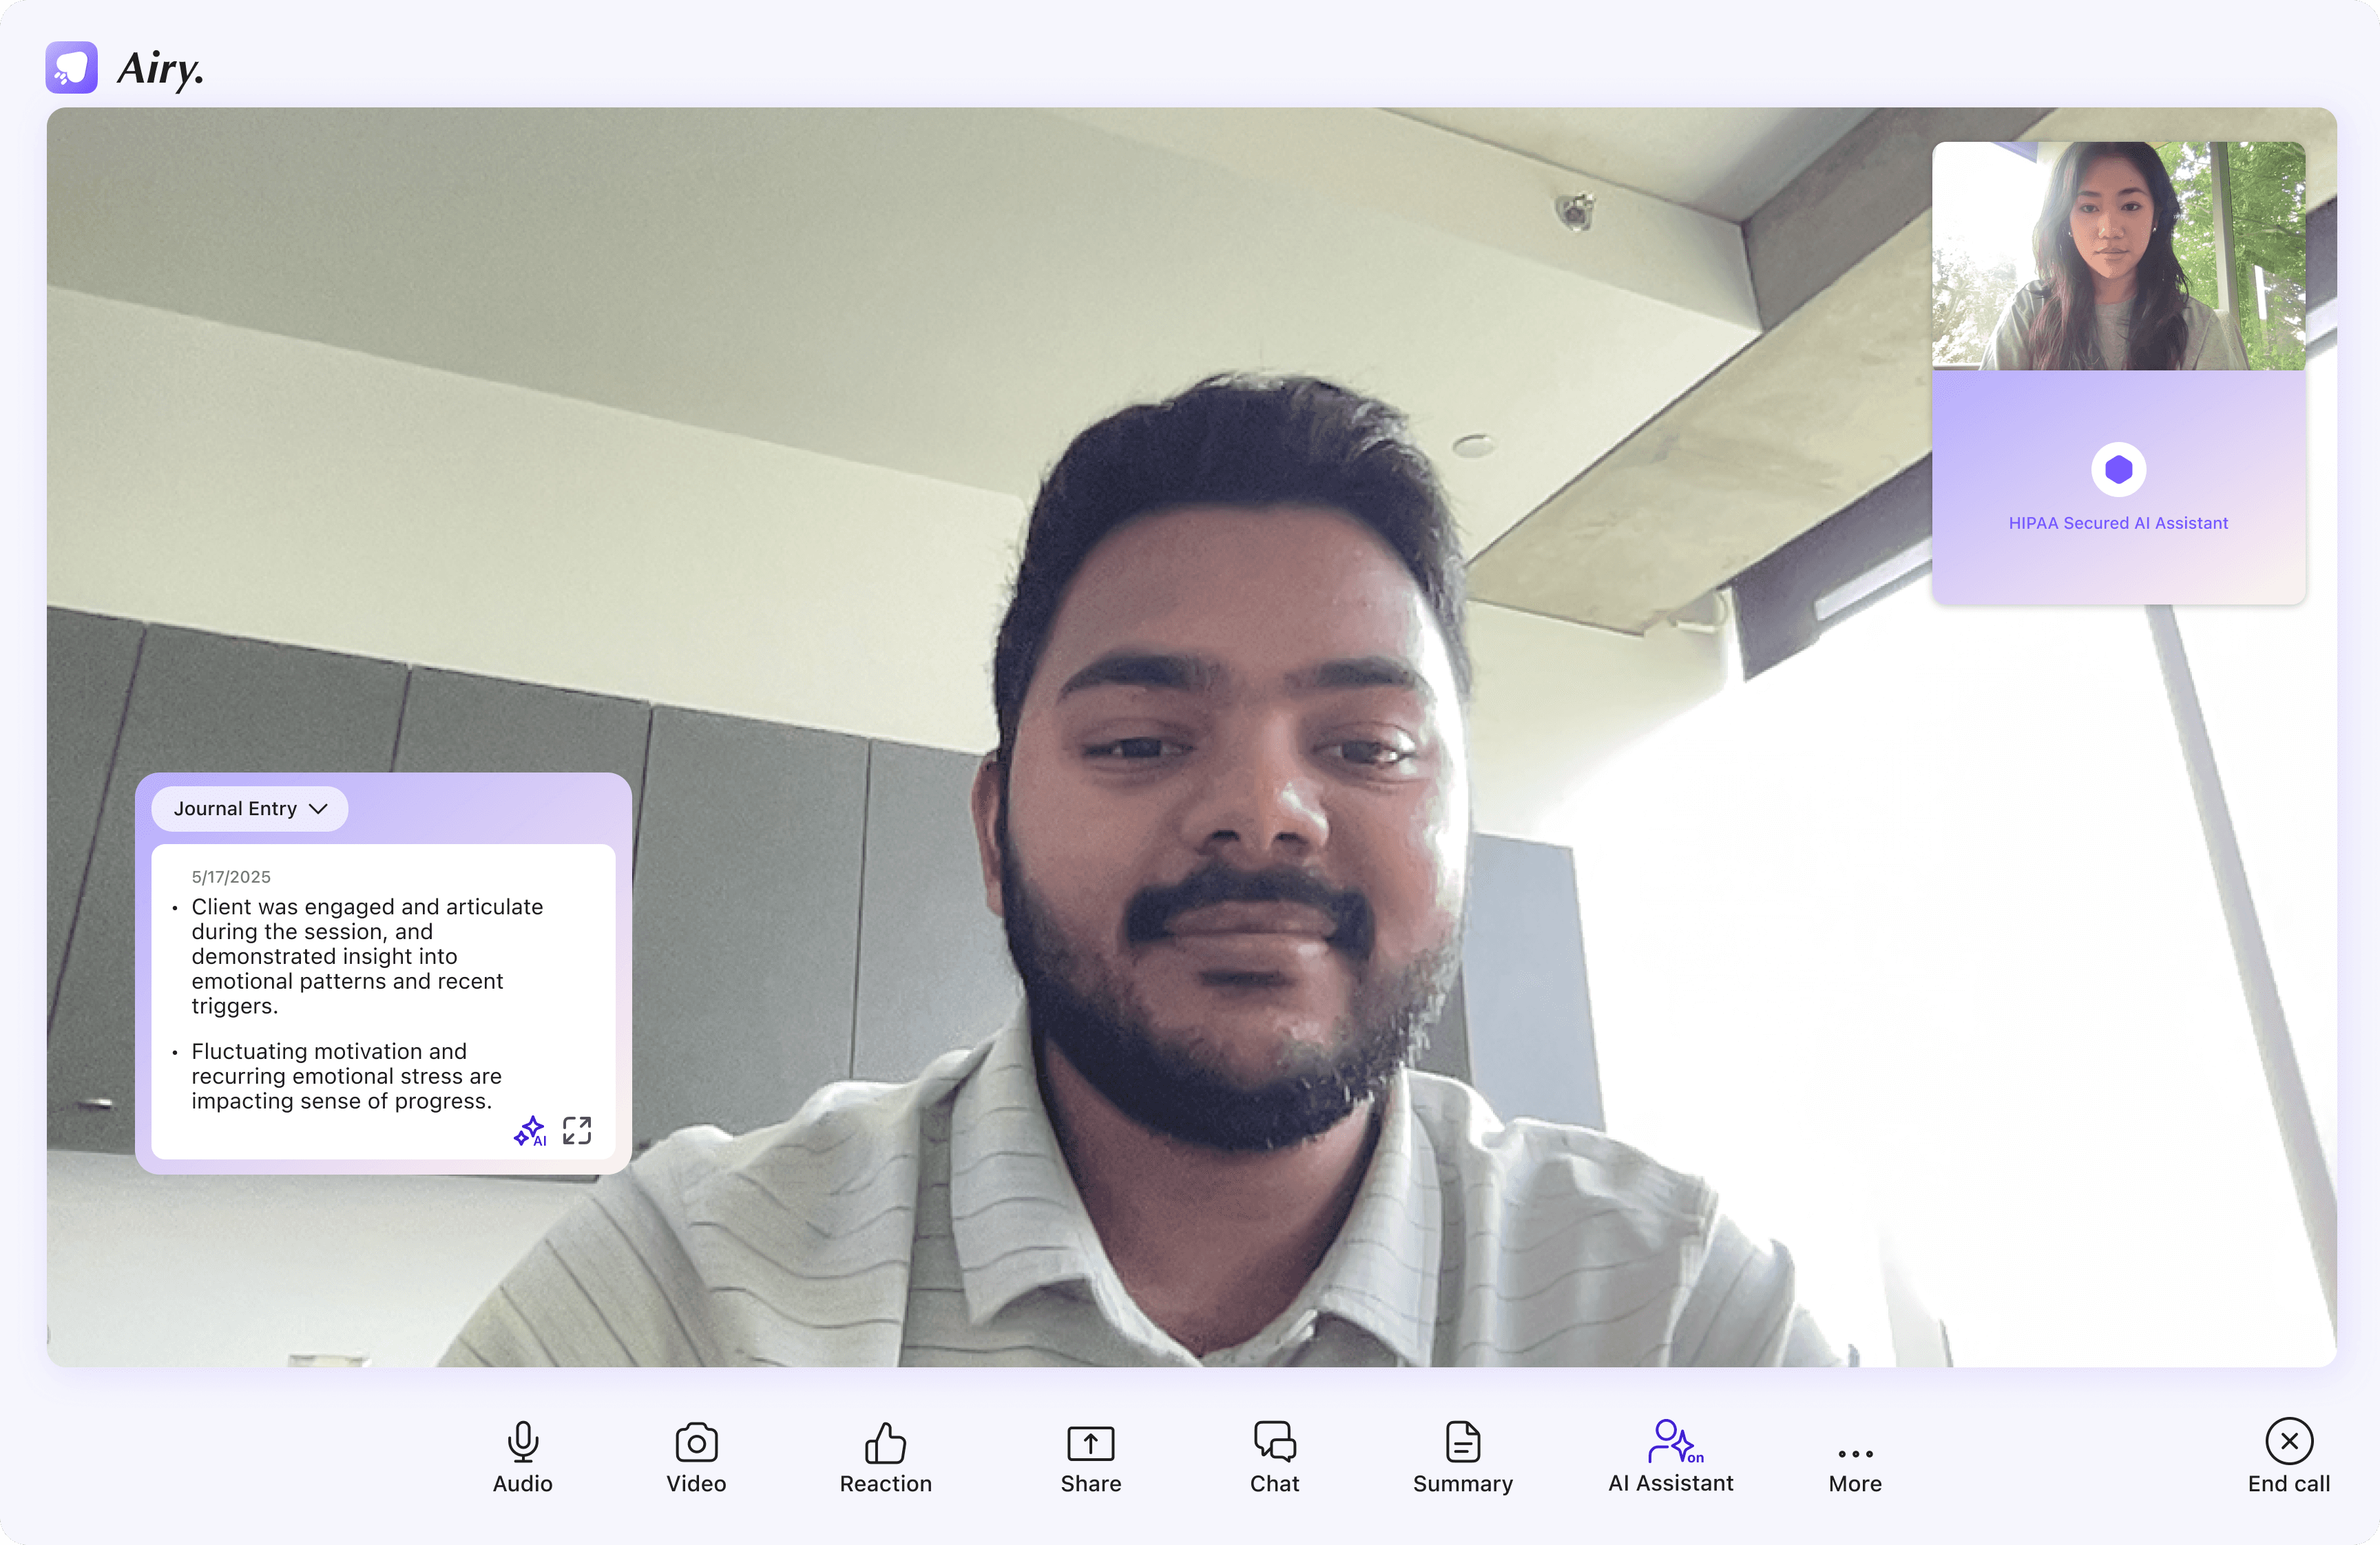This screenshot has width=2380, height=1545.
Task: Click the AI sparkle icon in journal
Action: 529,1131
